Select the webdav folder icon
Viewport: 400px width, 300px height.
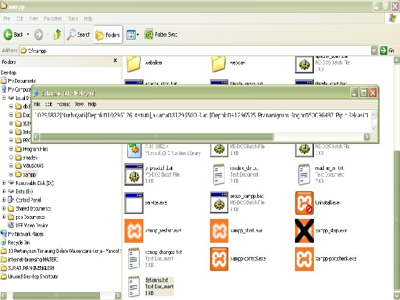click(219, 64)
